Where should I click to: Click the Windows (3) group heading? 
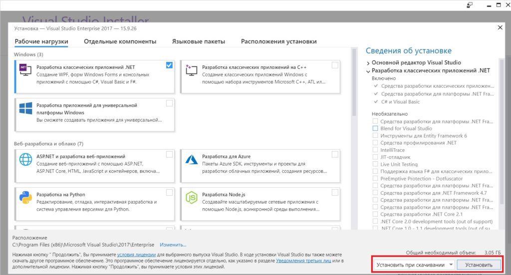pyautogui.click(x=28, y=54)
